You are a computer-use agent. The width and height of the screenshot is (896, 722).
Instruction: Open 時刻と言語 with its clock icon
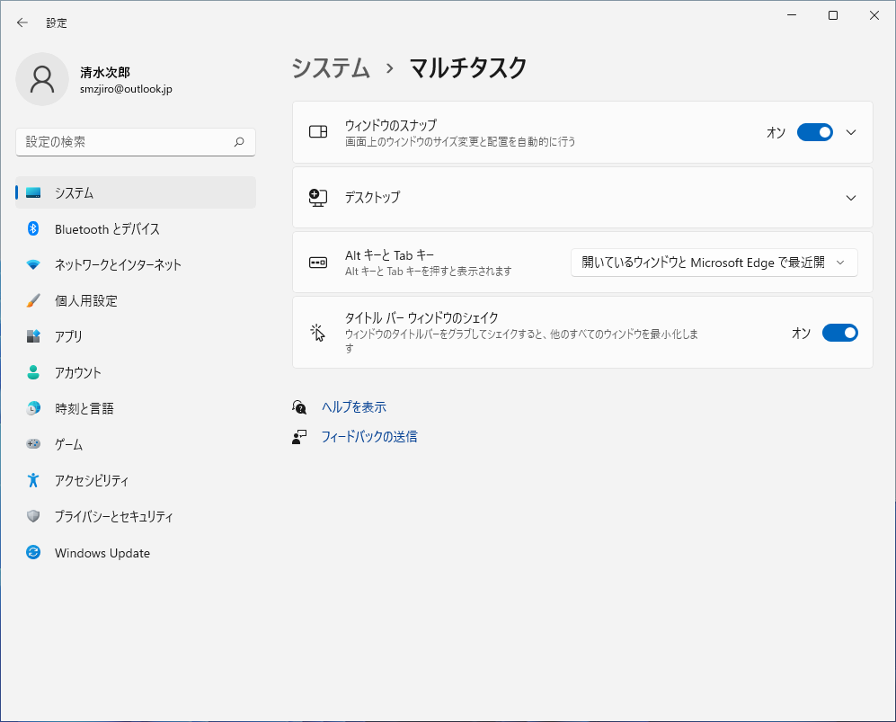33,408
